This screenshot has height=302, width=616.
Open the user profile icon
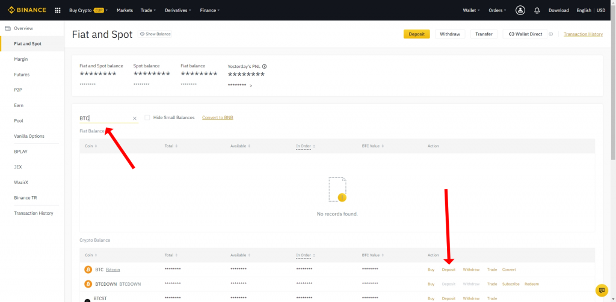520,10
